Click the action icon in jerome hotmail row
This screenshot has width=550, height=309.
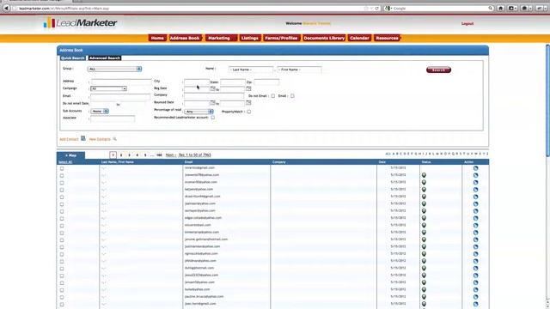[475, 239]
